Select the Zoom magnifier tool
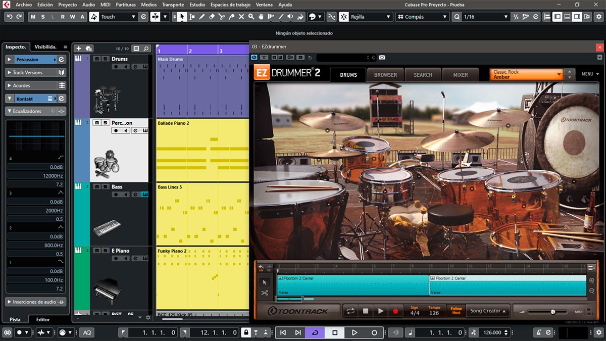This screenshot has height=341, width=606. (251, 17)
